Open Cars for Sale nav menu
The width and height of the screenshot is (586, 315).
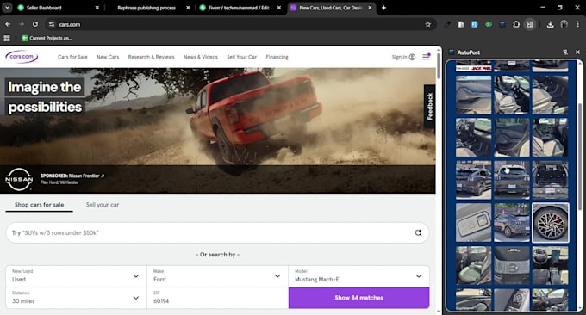[x=72, y=57]
